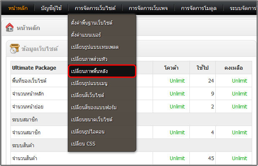Click the พื้นที่ของเว็บไซต์ row label

point(29,80)
